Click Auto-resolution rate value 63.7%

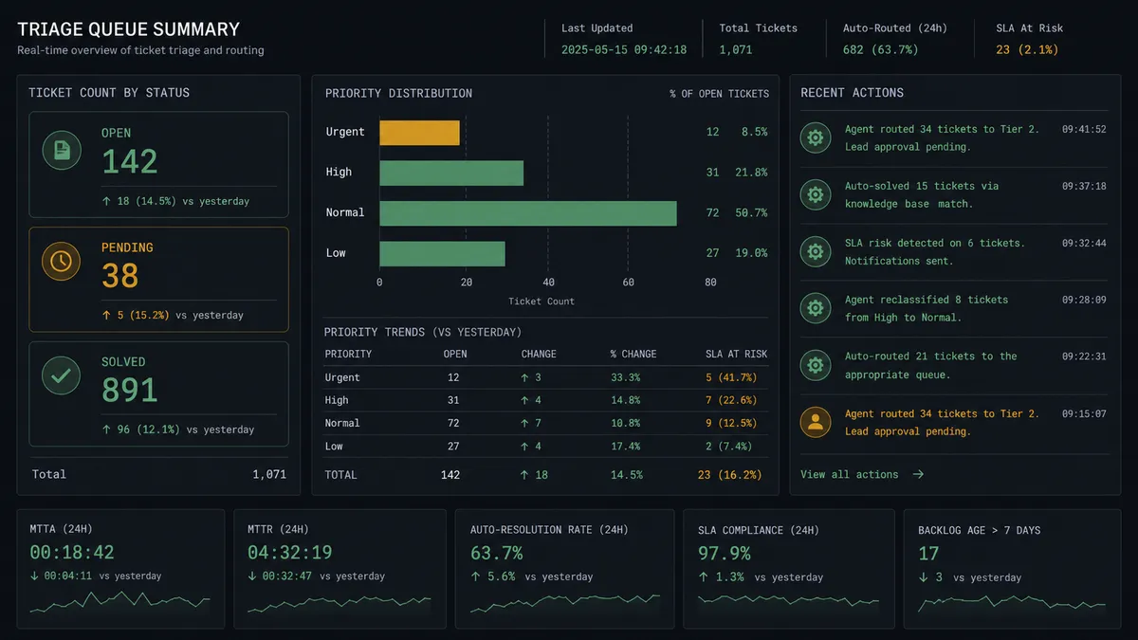497,553
